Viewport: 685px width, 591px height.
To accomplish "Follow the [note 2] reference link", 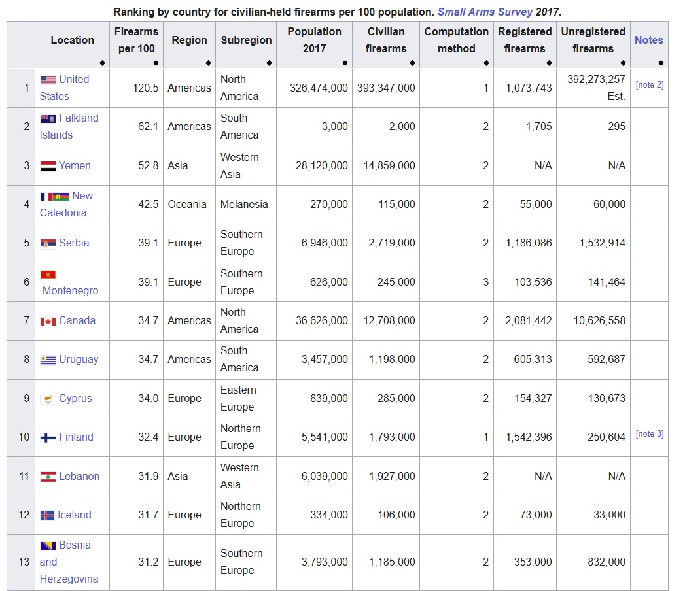I will tap(649, 85).
